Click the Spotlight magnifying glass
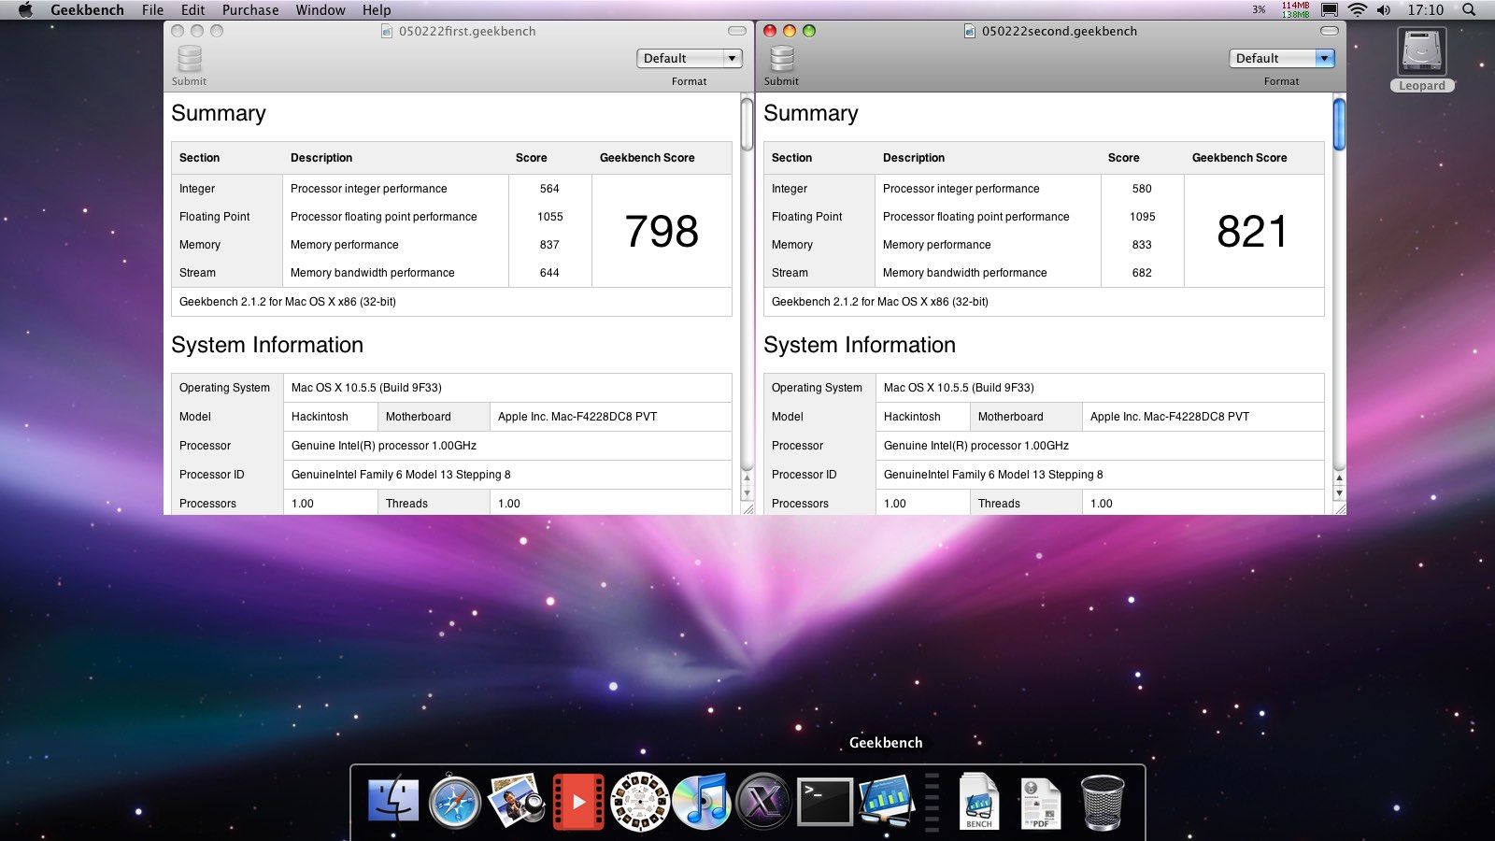The height and width of the screenshot is (841, 1495). [x=1469, y=10]
